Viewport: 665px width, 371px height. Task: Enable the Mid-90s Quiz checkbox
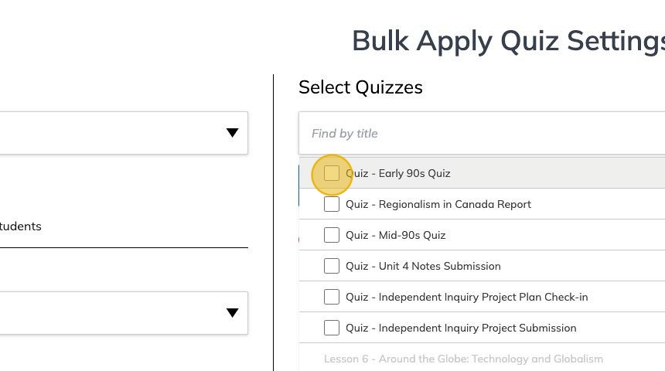(x=332, y=235)
